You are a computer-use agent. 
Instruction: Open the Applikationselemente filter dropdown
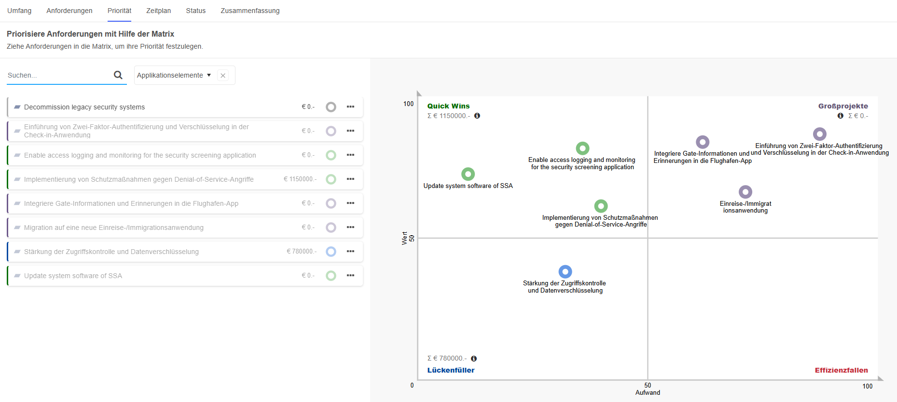click(x=174, y=75)
